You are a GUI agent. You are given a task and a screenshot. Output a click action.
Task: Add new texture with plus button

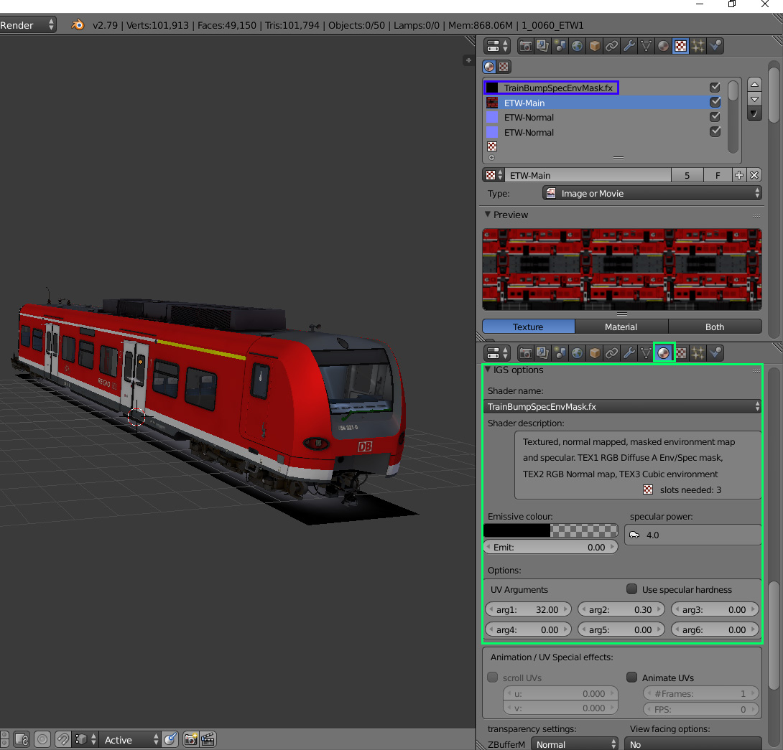pyautogui.click(x=738, y=175)
